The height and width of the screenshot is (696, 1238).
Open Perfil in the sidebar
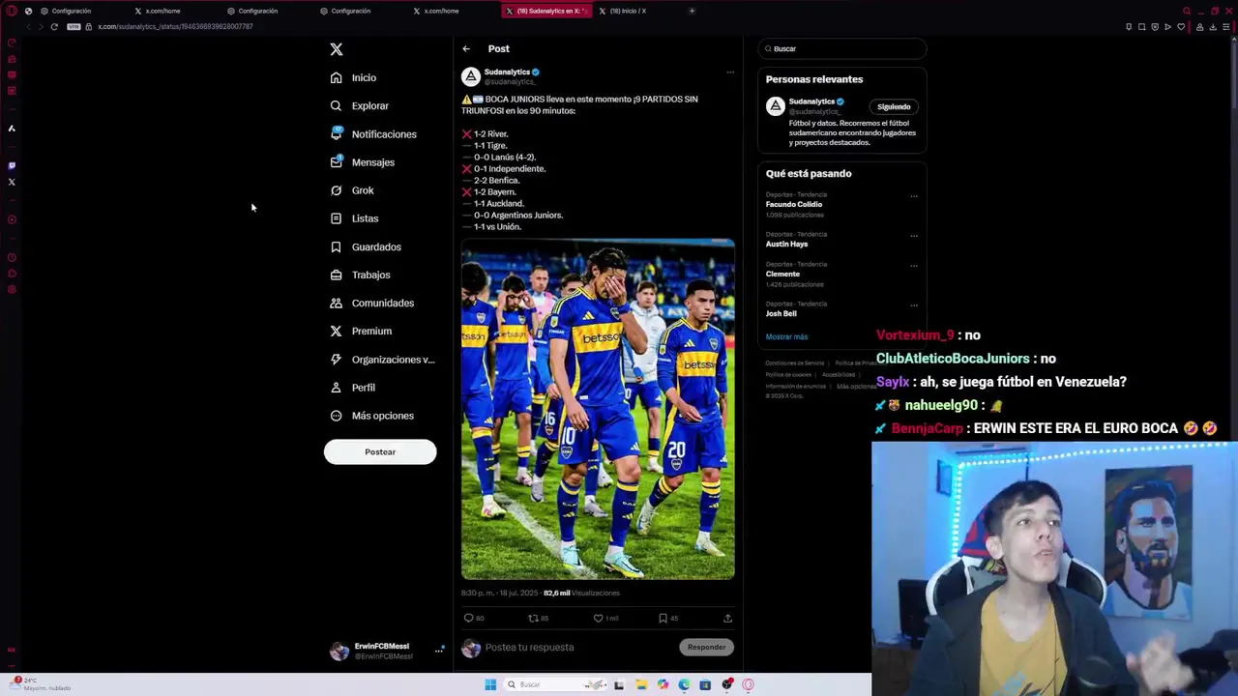tap(353, 388)
